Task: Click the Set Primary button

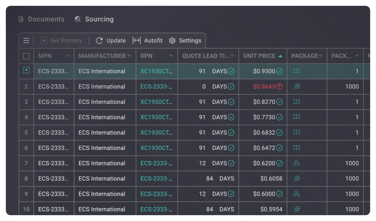Action: point(61,41)
